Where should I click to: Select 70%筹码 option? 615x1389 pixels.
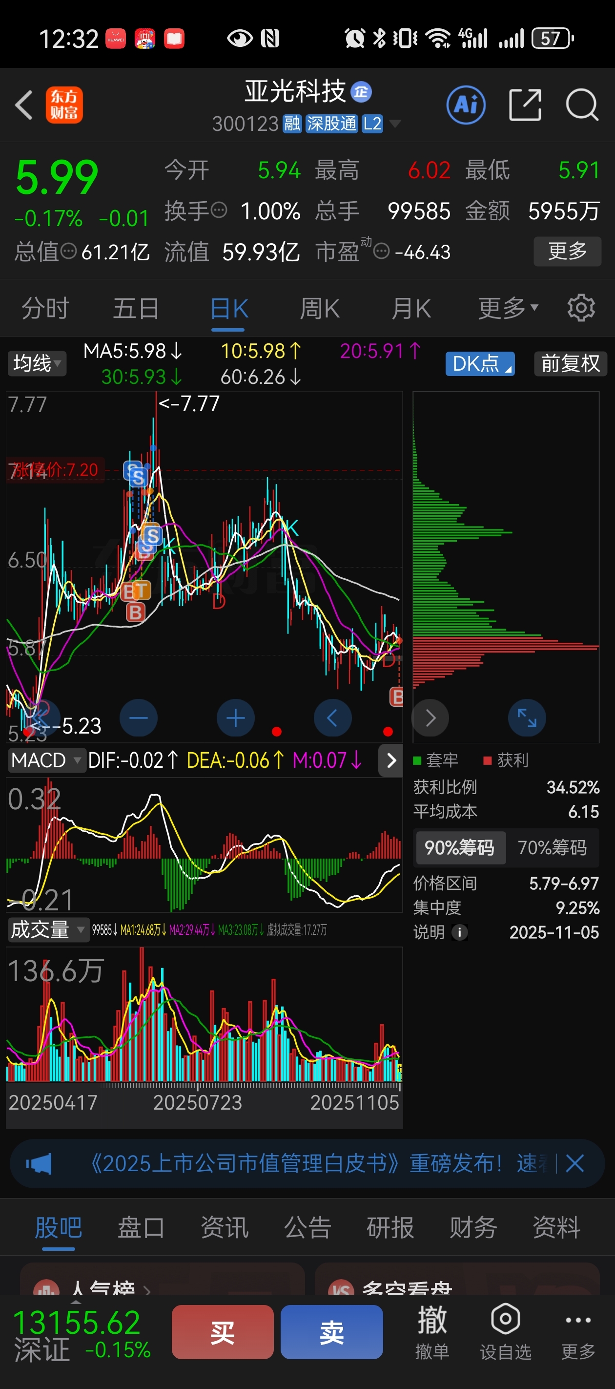[553, 848]
